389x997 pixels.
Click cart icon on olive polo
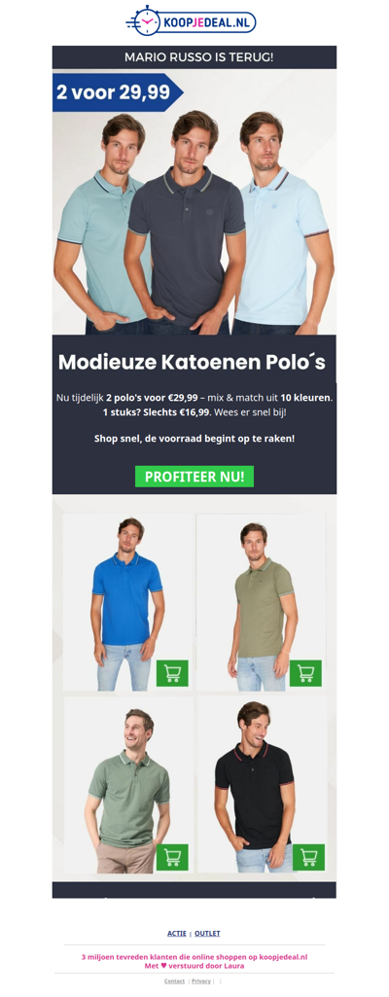(305, 673)
